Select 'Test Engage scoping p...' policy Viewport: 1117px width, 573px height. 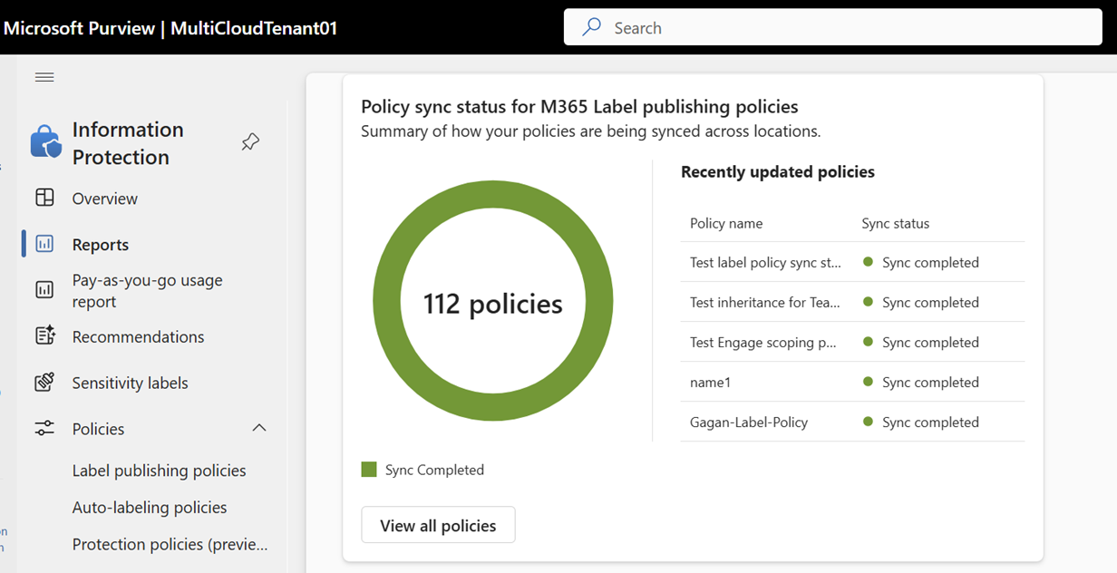click(x=852, y=342)
